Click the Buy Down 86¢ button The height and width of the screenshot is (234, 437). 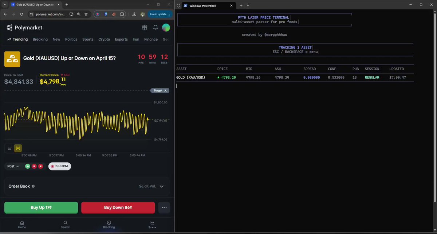point(118,208)
